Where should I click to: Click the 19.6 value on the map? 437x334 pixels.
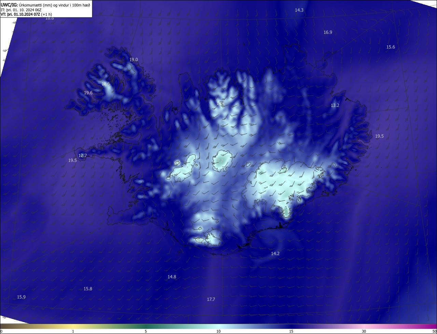(88, 93)
